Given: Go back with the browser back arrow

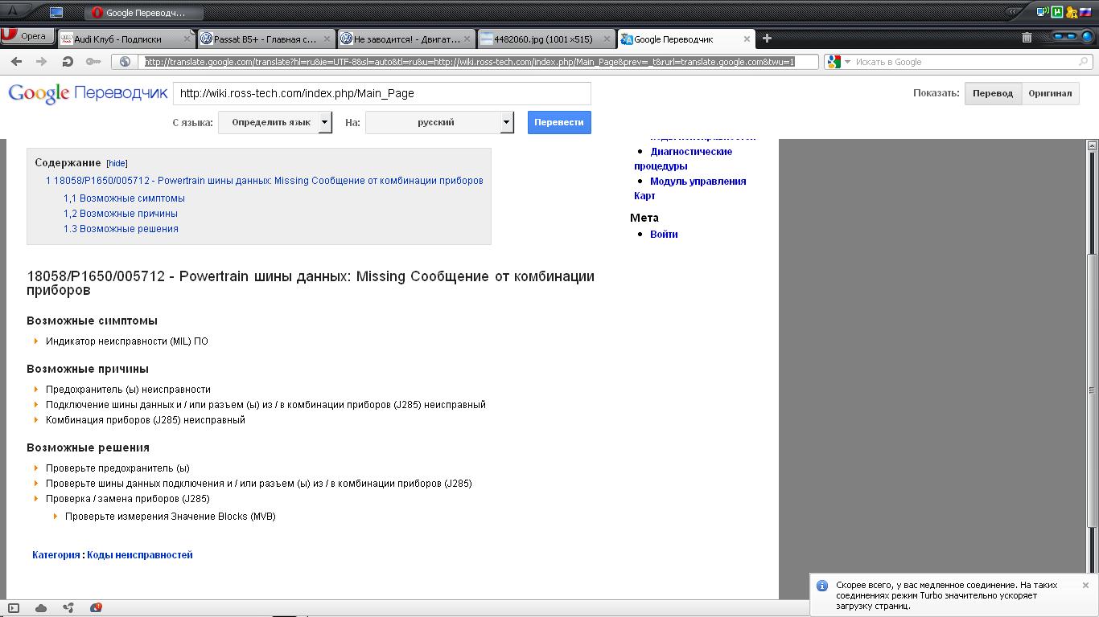Looking at the screenshot, I should [x=16, y=62].
